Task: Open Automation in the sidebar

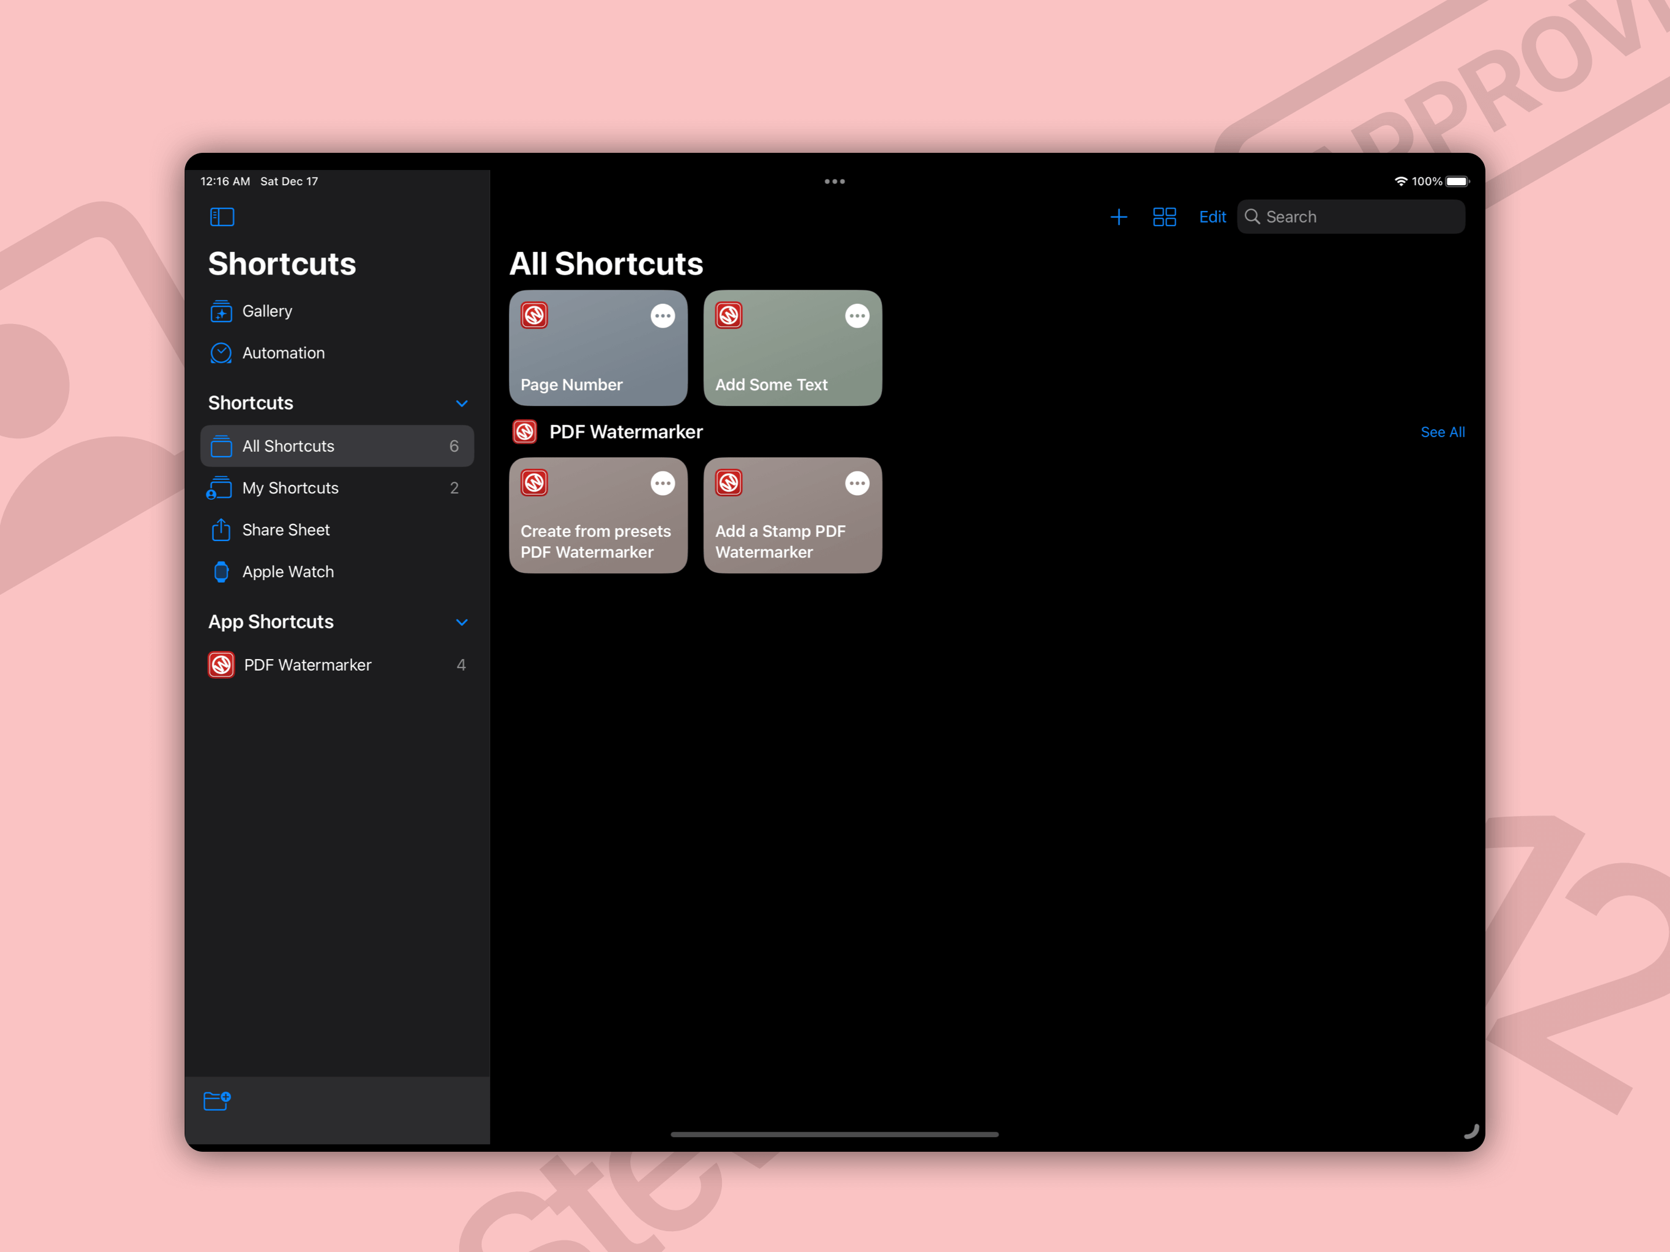Action: 337,353
